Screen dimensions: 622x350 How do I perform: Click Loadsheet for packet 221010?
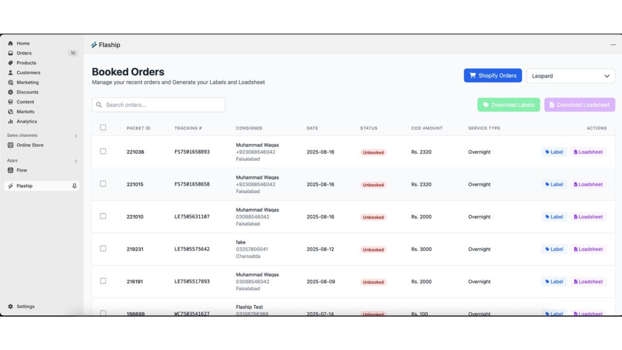pyautogui.click(x=589, y=217)
